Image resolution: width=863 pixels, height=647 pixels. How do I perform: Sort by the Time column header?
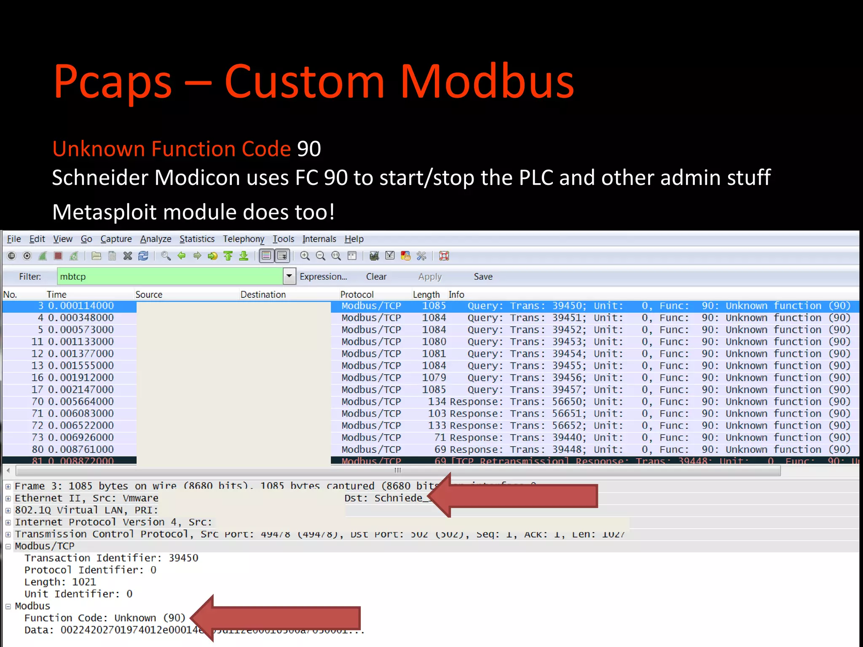click(x=56, y=294)
